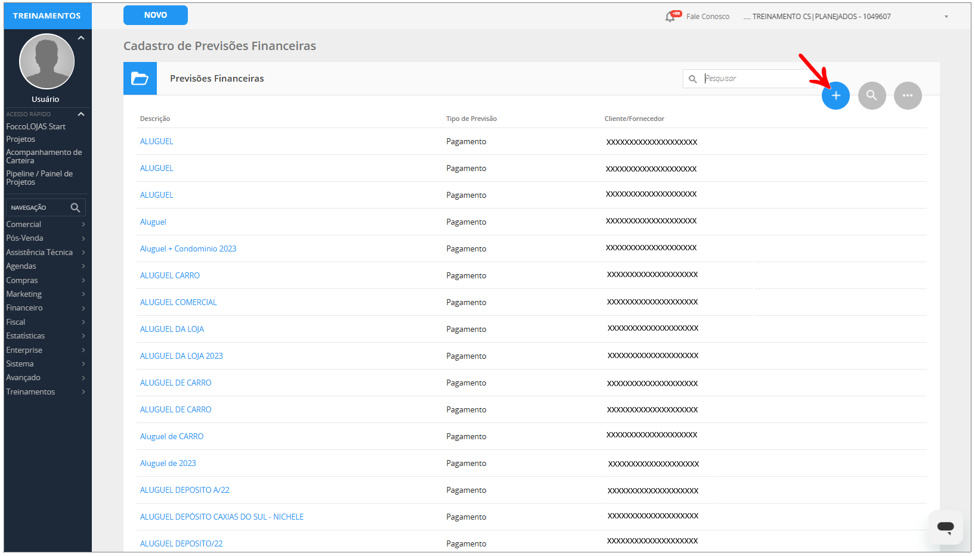Open the Avançado menu item
The width and height of the screenshot is (975, 556).
pos(46,378)
